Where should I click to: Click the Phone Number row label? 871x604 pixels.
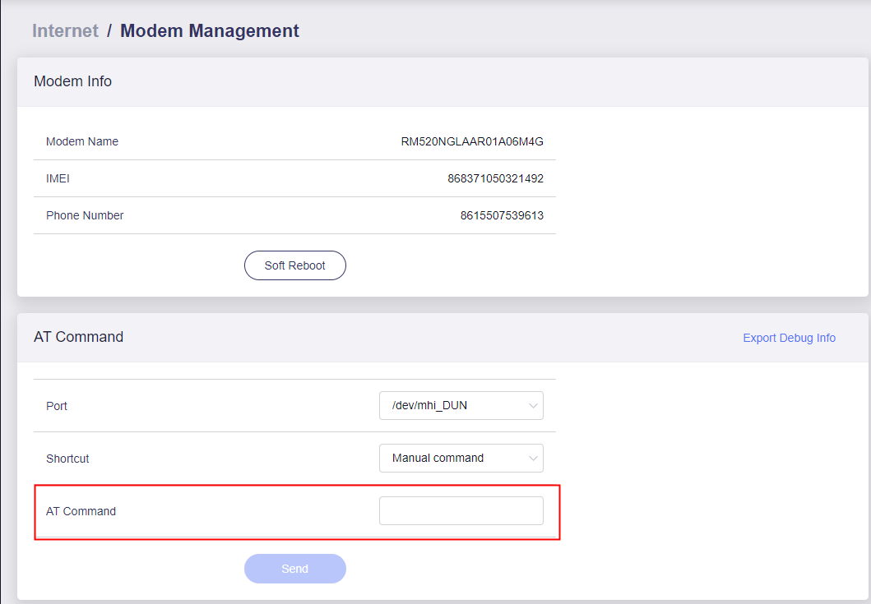pos(85,215)
